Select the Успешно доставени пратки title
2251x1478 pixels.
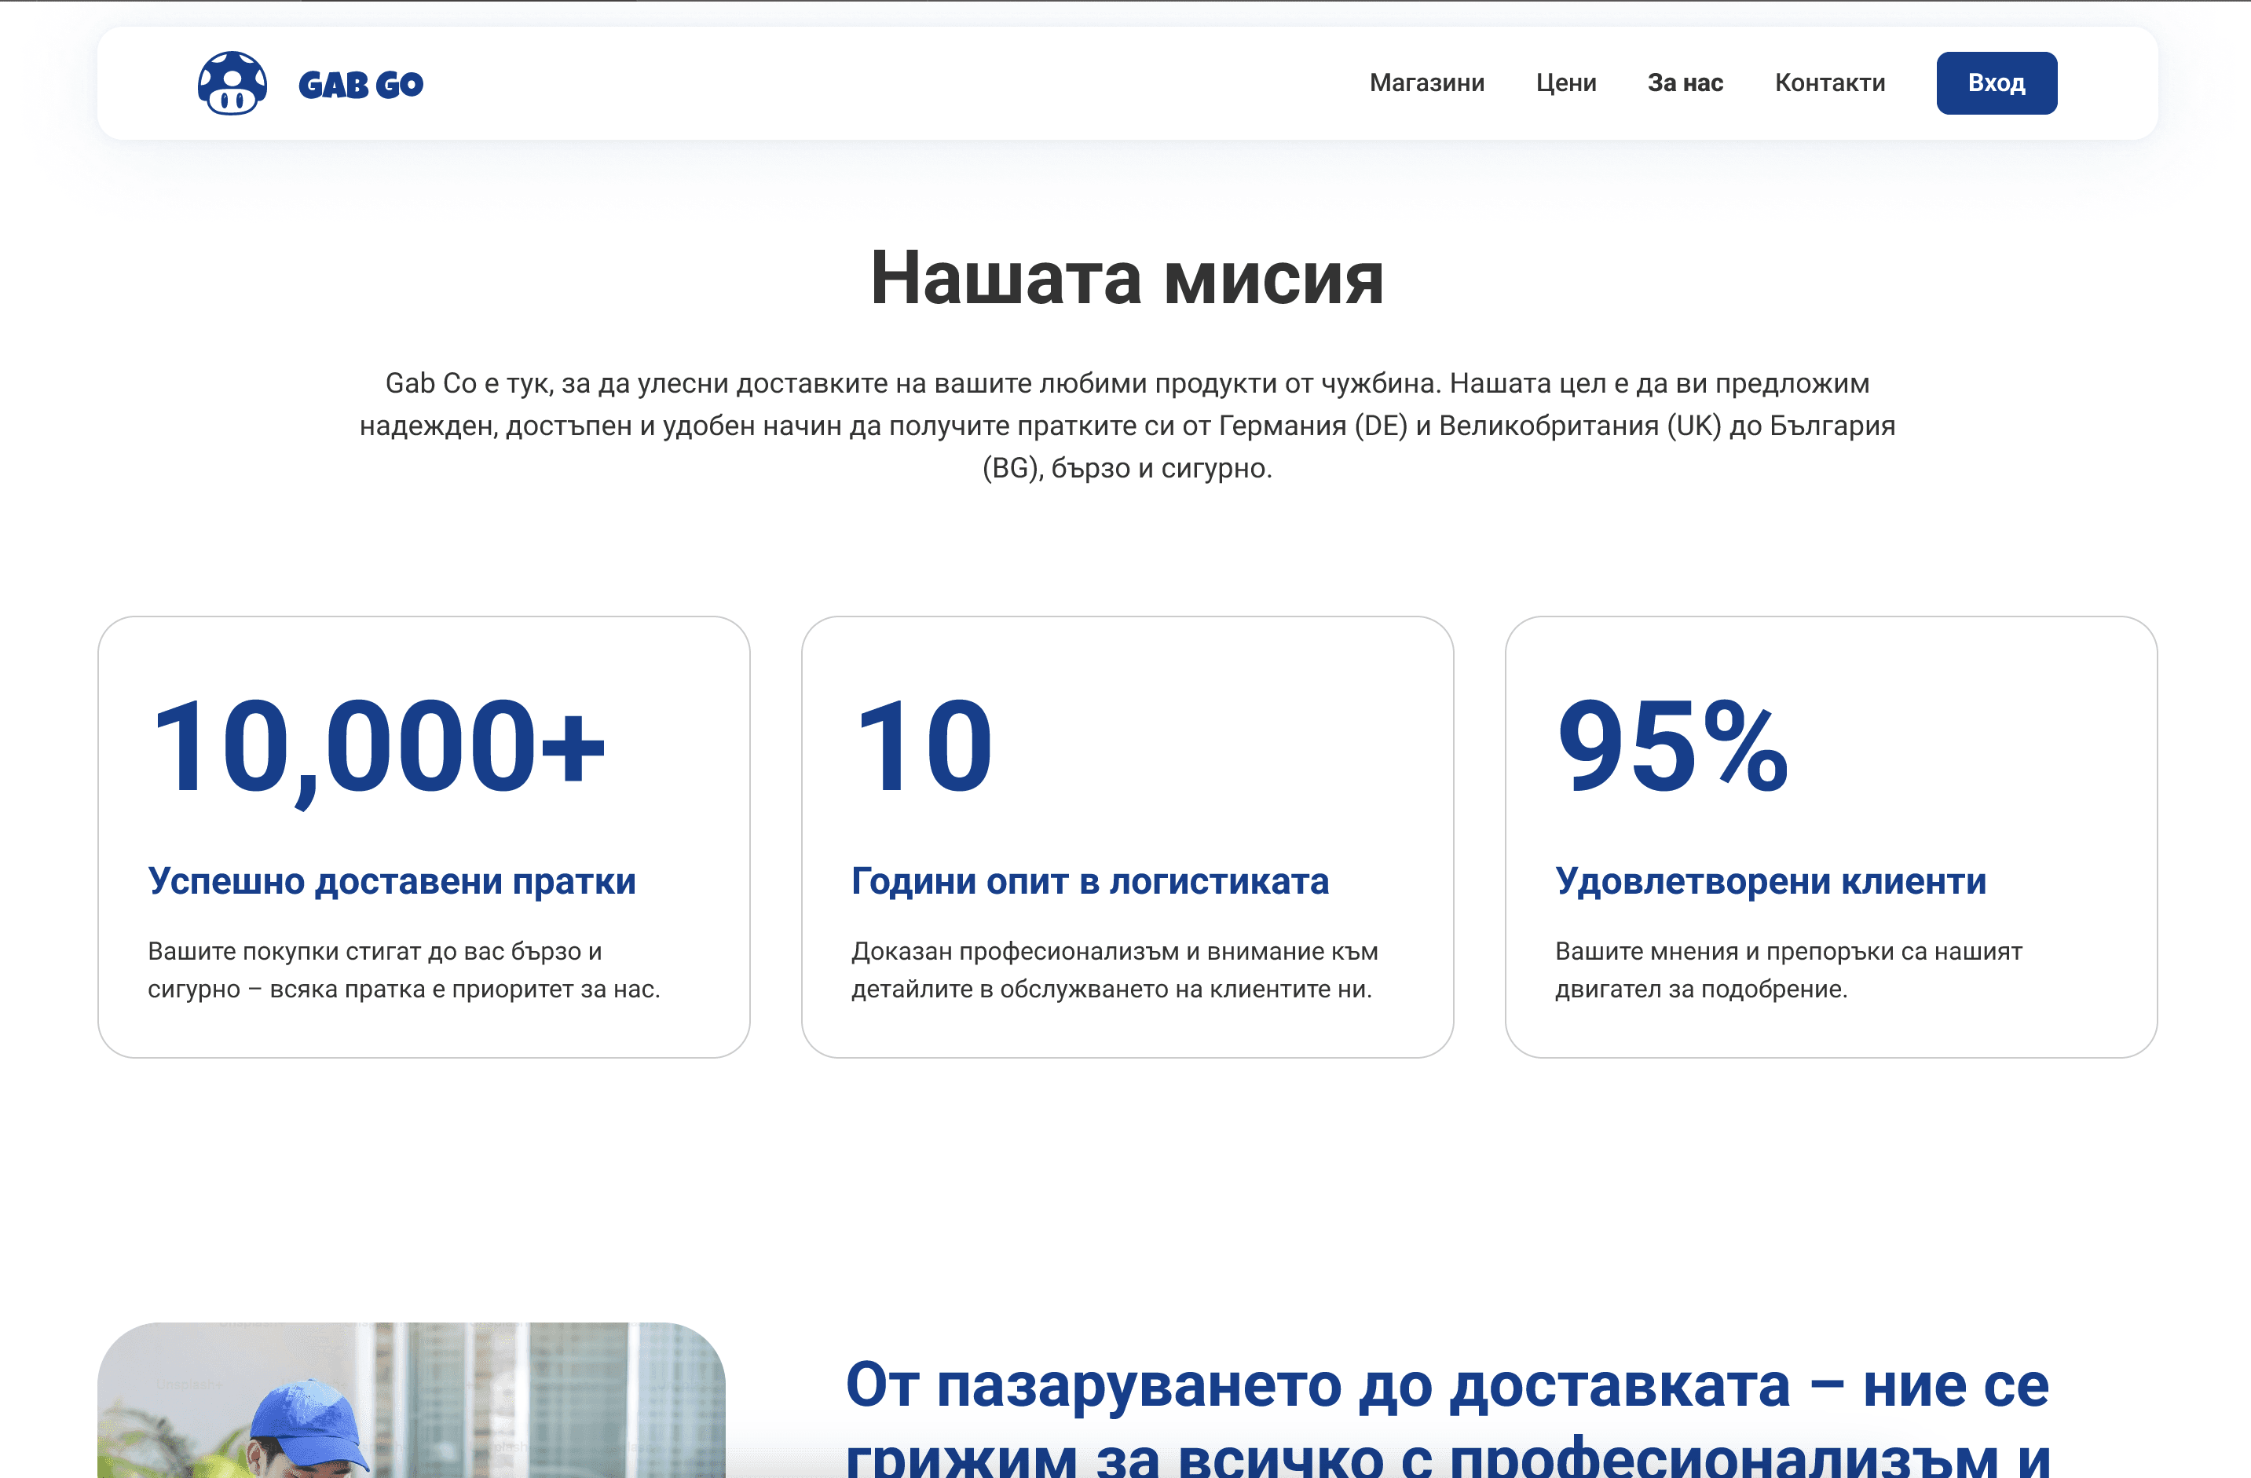click(392, 881)
